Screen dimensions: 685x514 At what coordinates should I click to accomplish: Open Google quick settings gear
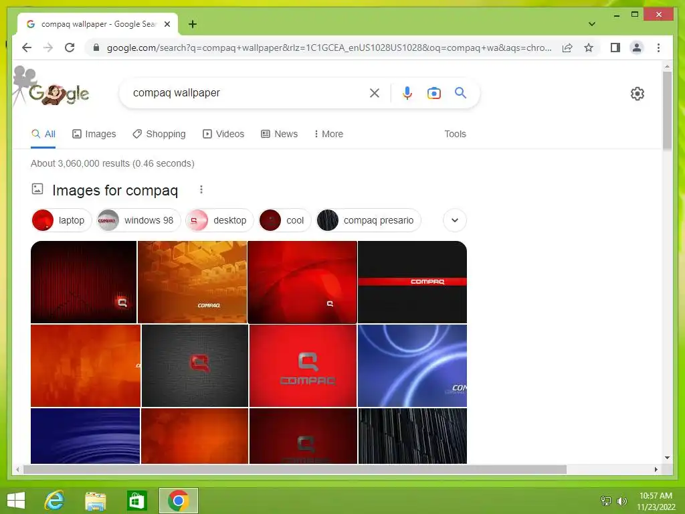coord(638,93)
